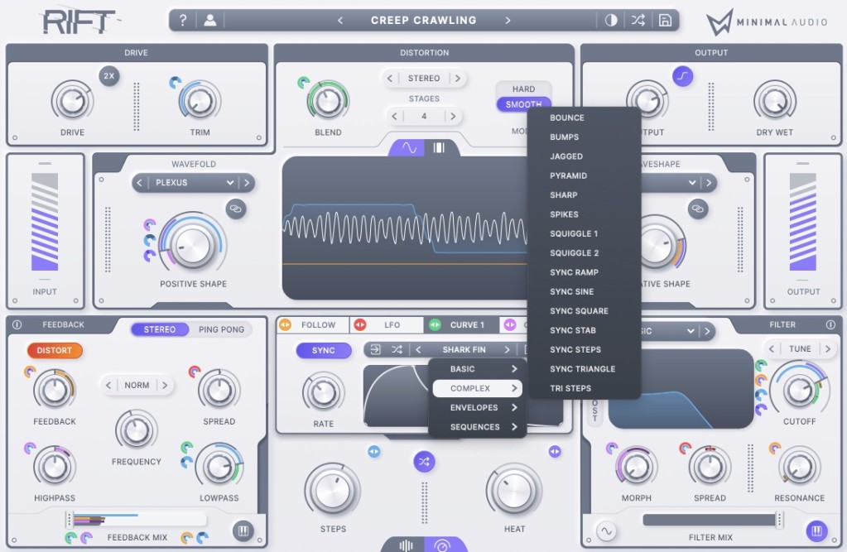
Task: Save preset with the floppy disk icon
Action: point(664,21)
